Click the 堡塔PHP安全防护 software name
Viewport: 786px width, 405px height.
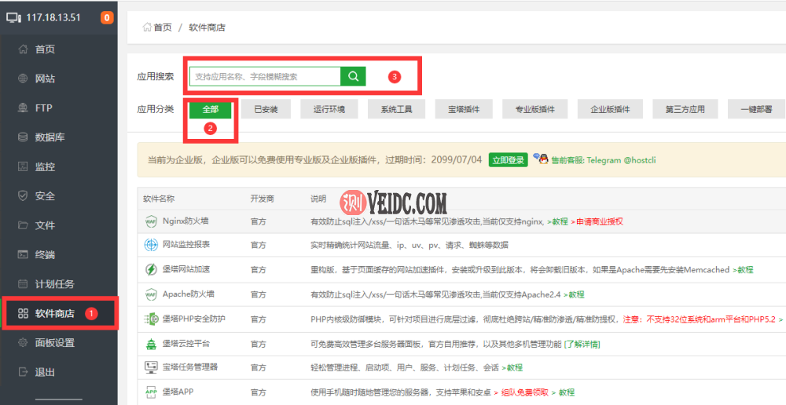pos(194,319)
